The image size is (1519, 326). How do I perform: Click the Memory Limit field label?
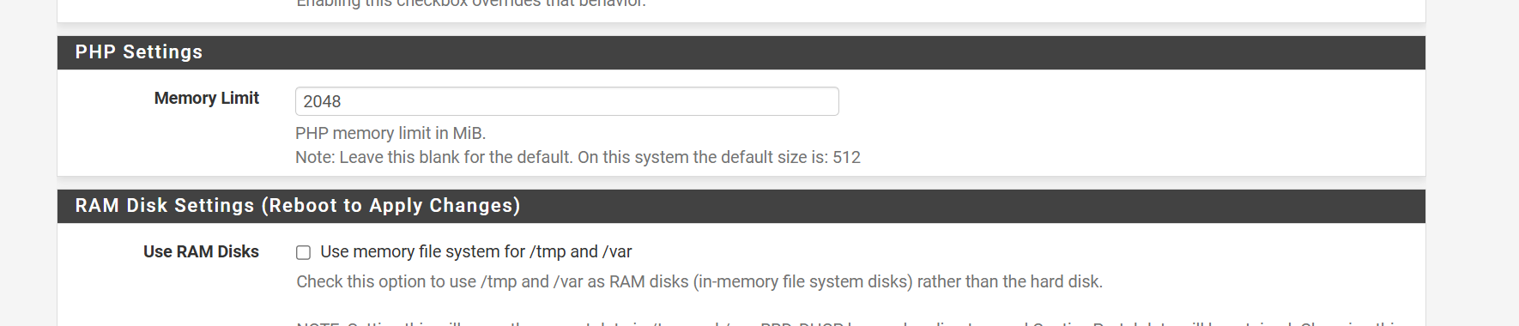tap(206, 98)
